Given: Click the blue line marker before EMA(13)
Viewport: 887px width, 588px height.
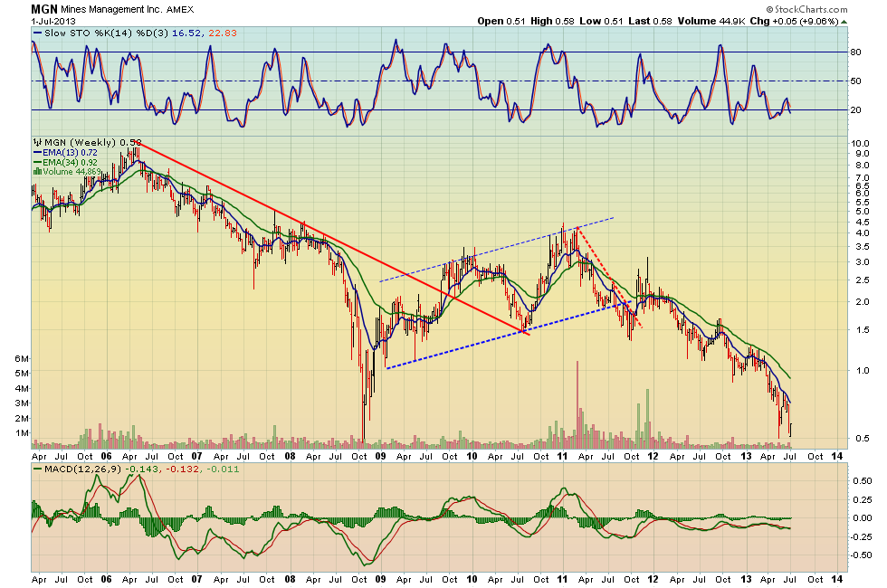Looking at the screenshot, I should [37, 153].
